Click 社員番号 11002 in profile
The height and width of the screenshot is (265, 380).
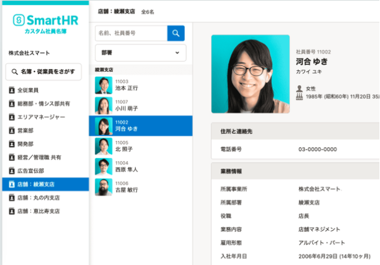click(313, 52)
